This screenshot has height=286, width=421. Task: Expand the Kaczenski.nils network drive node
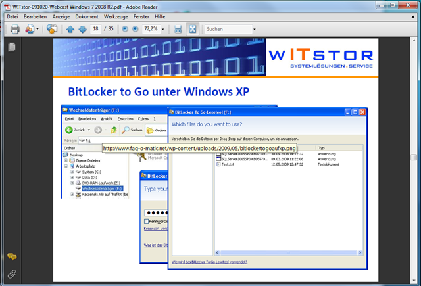[72, 194]
